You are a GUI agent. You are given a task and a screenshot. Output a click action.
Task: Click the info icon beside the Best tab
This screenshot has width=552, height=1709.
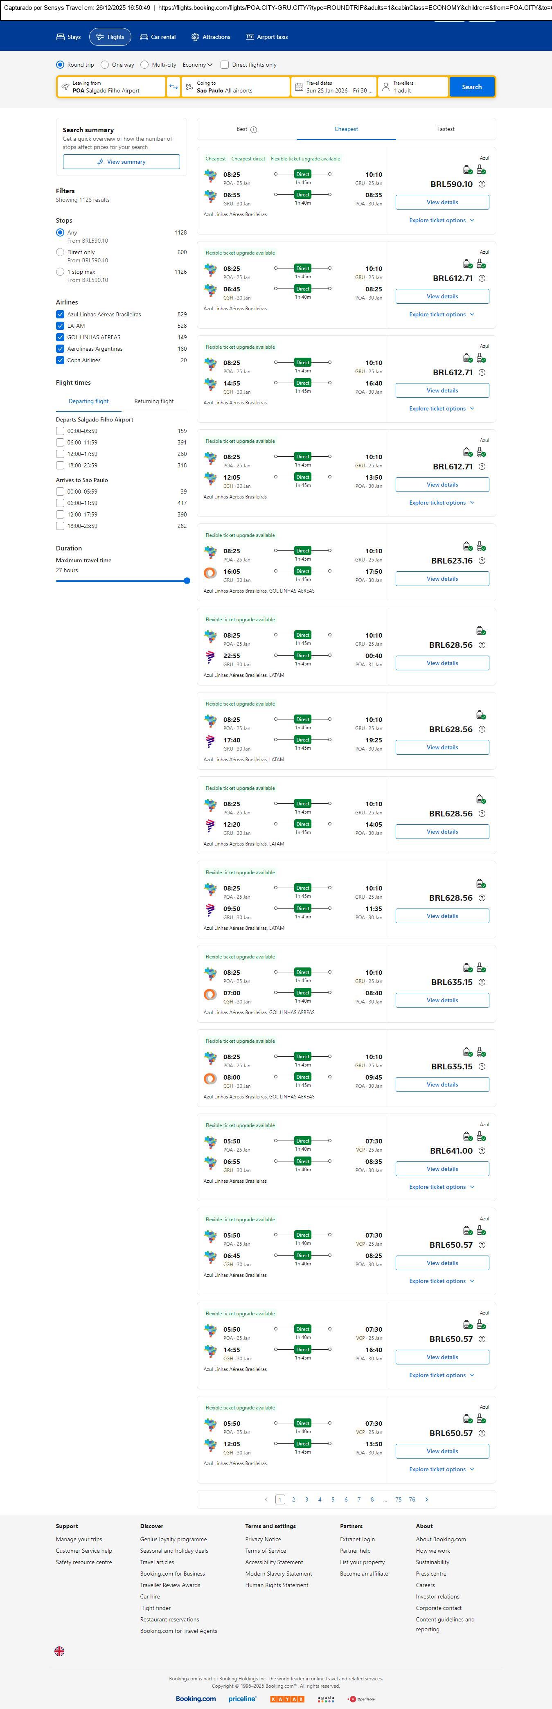point(253,129)
